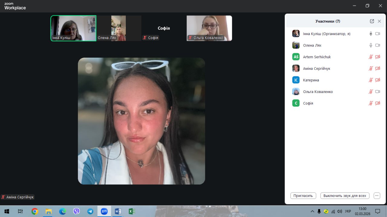The image size is (387, 217).
Task: Open Microsoft Word from taskbar
Action: point(118,211)
